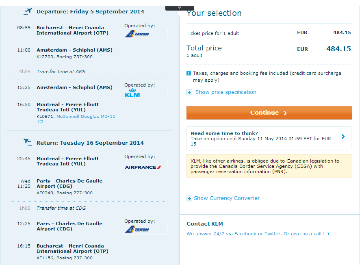Image resolution: width=362 pixels, height=265 pixels.
Task: Click 'Show Currency Converter' link text
Action: click(x=226, y=198)
